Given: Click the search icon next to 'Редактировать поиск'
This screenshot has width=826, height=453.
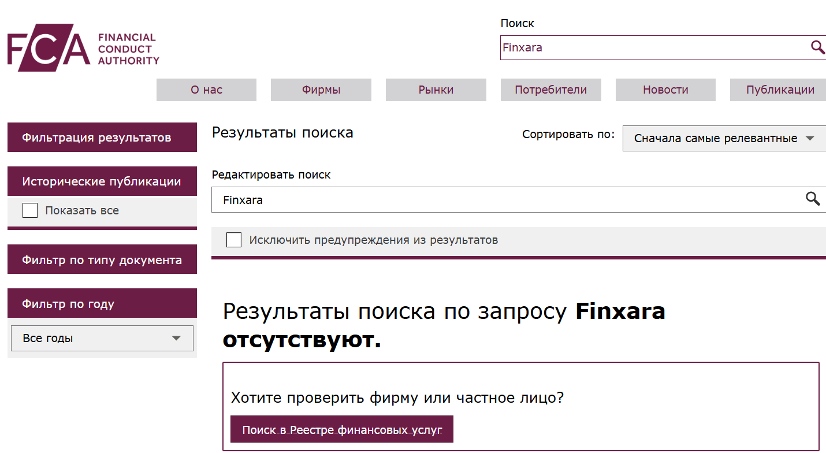Looking at the screenshot, I should pos(813,199).
